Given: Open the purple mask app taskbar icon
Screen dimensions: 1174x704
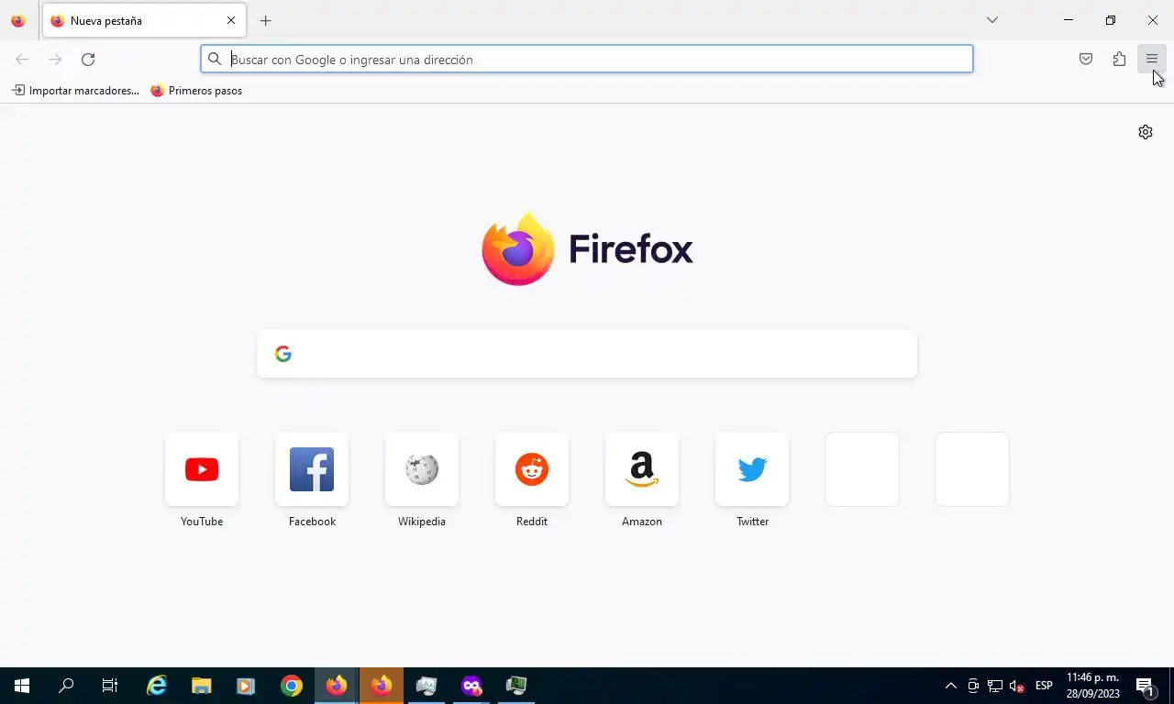Looking at the screenshot, I should click(x=471, y=686).
